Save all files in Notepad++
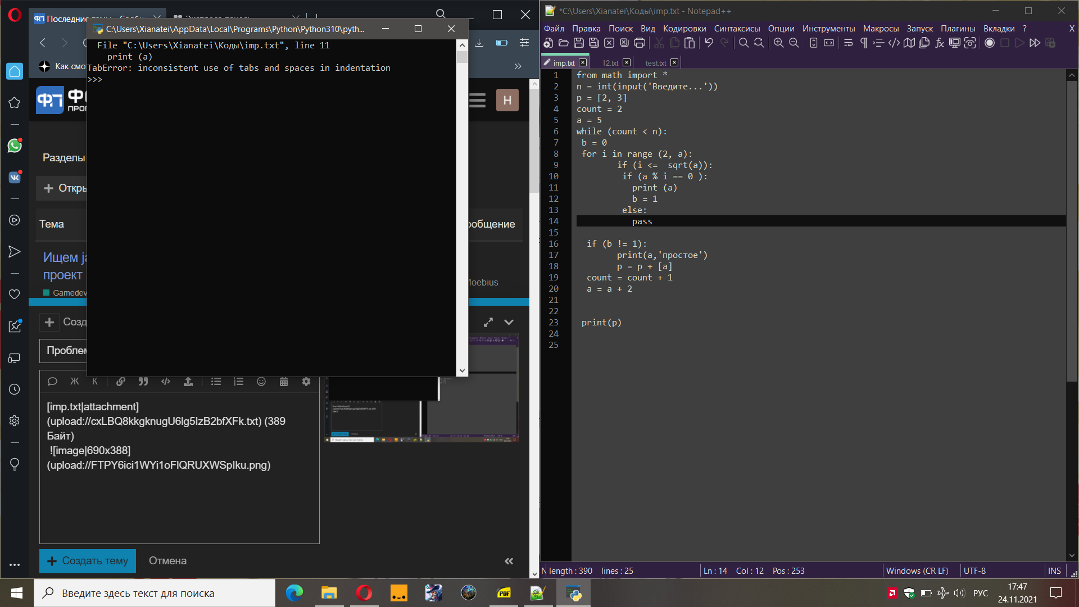 click(594, 43)
